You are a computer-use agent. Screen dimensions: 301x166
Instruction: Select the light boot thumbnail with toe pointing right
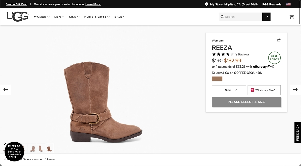click(41, 149)
